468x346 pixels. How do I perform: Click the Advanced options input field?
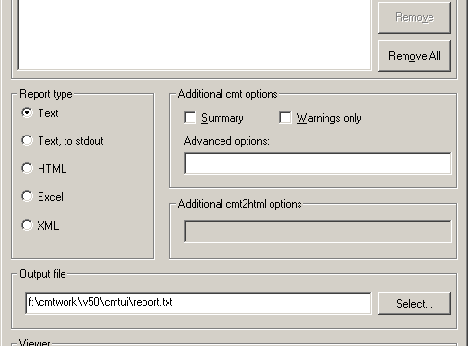click(x=318, y=163)
